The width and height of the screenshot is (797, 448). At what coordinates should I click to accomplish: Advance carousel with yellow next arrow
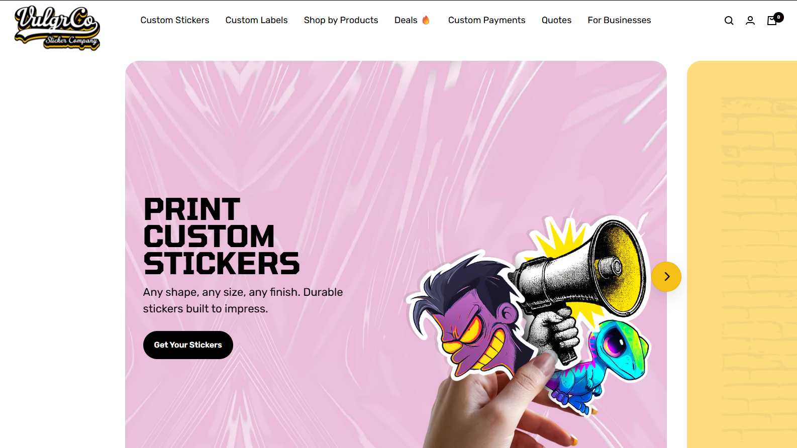[666, 277]
